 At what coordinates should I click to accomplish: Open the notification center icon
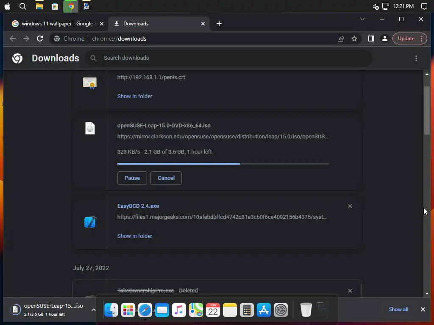coord(424,6)
